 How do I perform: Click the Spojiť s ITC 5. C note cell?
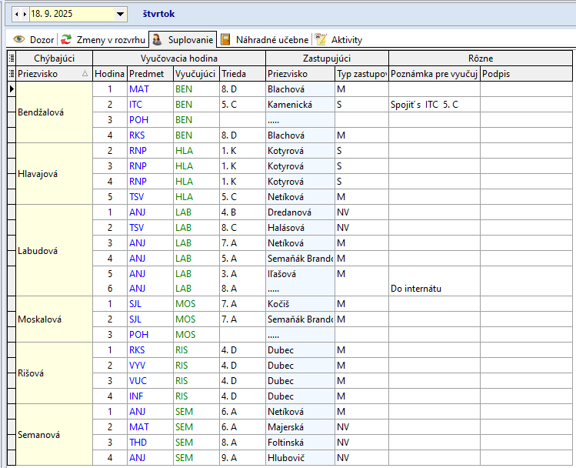(434, 104)
